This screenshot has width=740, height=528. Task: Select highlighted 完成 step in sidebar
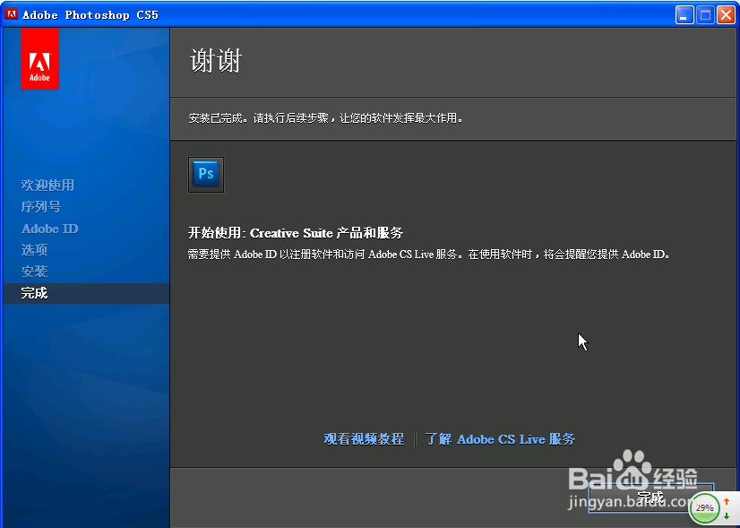[86, 293]
